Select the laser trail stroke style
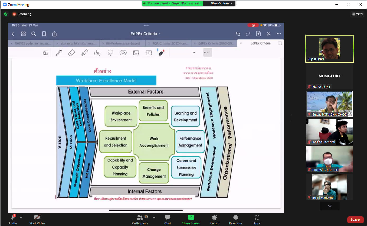Viewport: 367px width, 226px height. pos(208,52)
